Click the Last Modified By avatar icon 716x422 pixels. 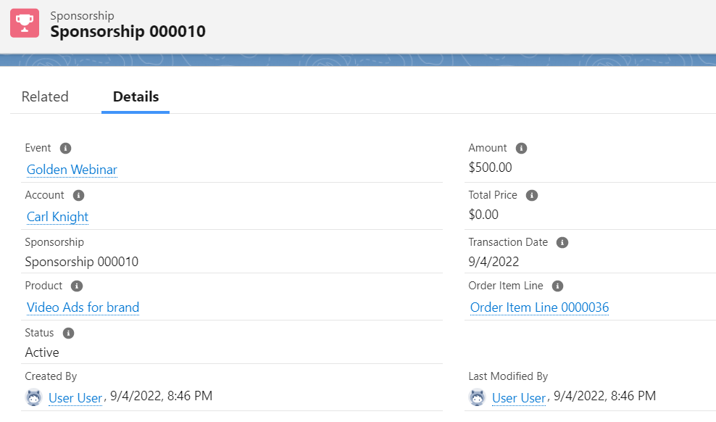click(x=477, y=397)
